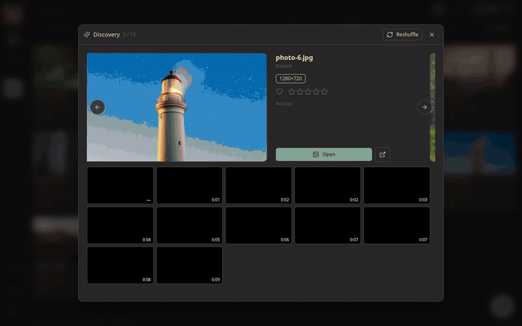Go to previous photo with left arrow
Image resolution: width=522 pixels, height=326 pixels.
(x=97, y=107)
